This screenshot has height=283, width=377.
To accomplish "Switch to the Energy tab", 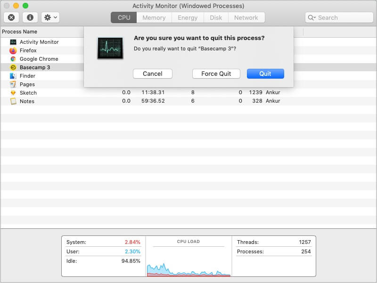I will coord(188,17).
